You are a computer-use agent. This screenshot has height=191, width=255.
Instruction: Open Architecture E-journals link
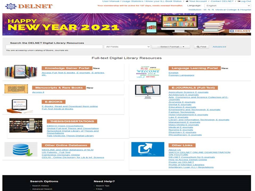click(184, 95)
